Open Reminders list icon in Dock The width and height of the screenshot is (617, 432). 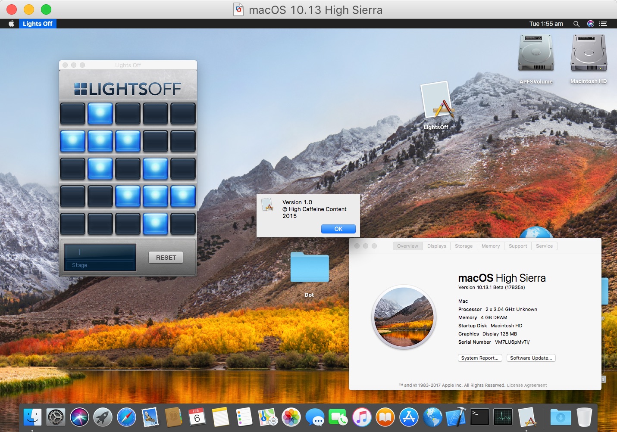[x=244, y=417]
